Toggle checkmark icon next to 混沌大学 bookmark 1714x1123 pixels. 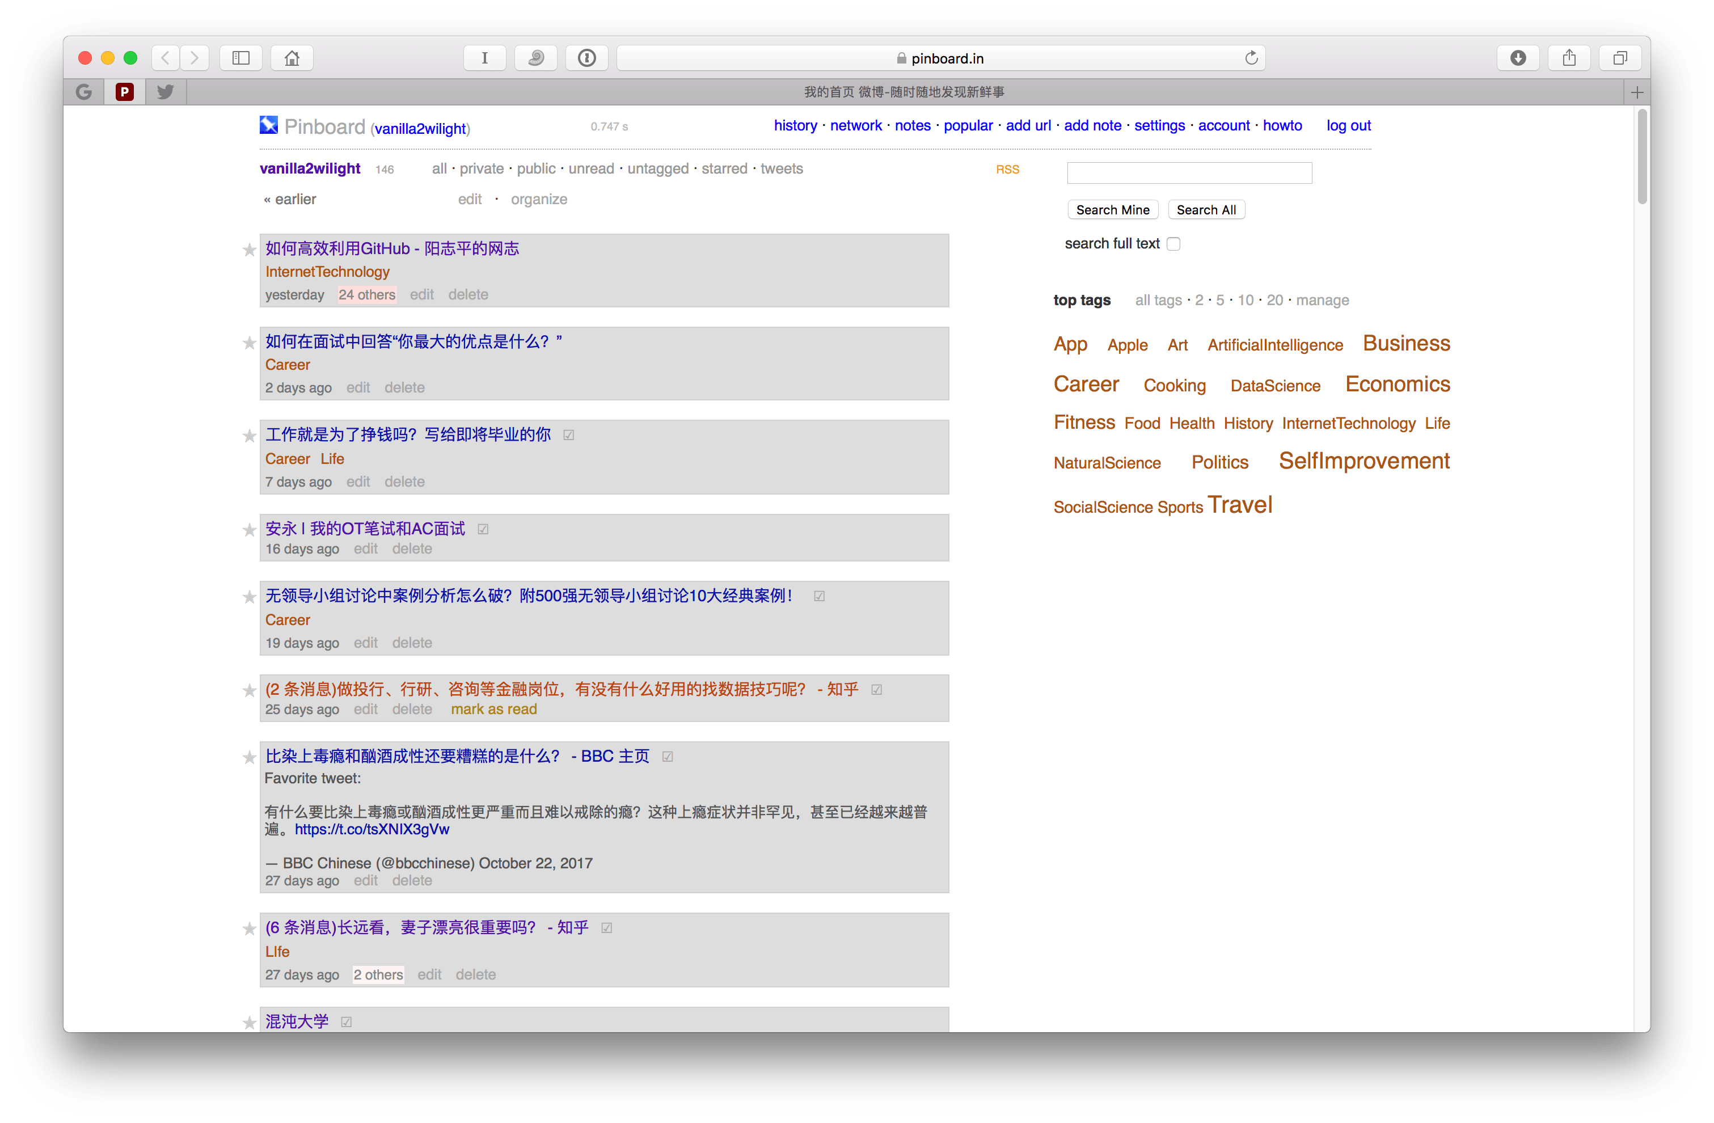point(347,1021)
